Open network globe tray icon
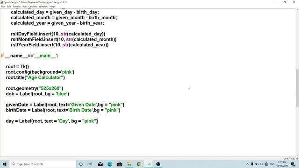 coord(266,164)
